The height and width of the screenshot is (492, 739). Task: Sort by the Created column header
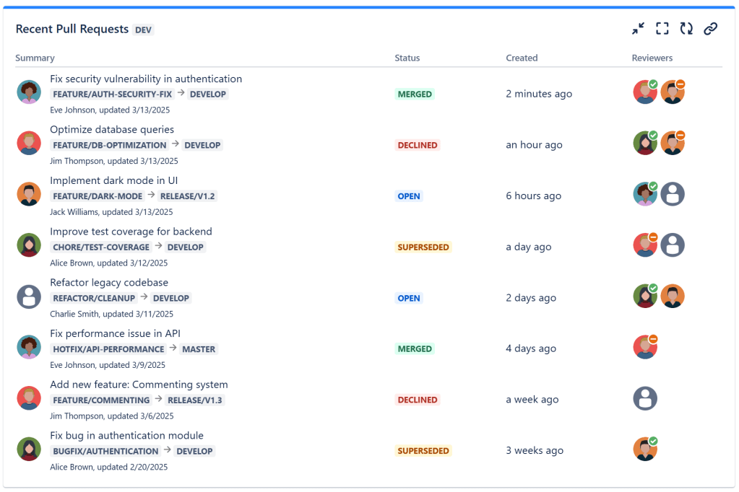[x=522, y=58]
